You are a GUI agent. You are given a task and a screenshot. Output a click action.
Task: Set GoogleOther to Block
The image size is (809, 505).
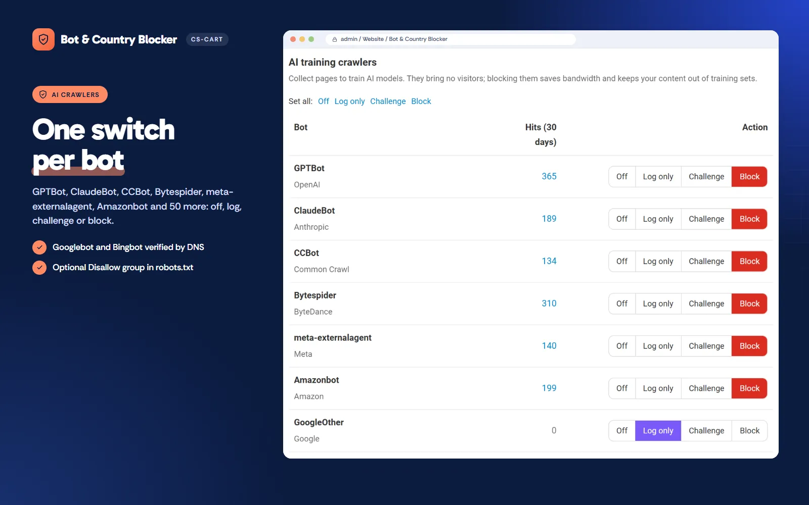point(749,431)
